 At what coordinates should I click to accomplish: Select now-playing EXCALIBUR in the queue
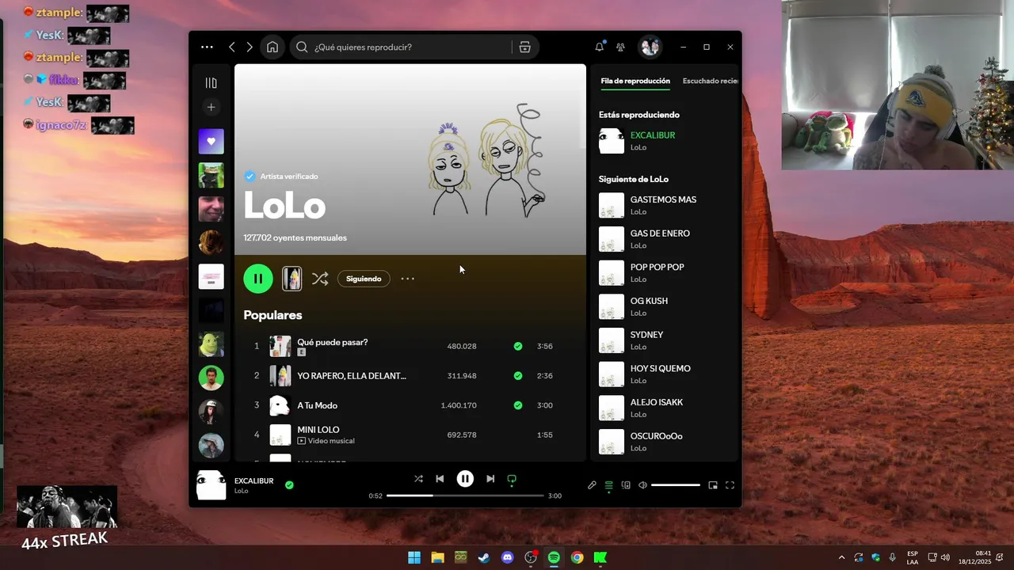[665, 141]
